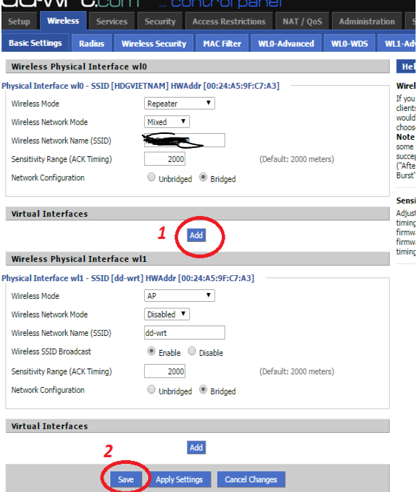Choose Unbridged network configuration for wl1
The image size is (420, 492).
pos(151,389)
